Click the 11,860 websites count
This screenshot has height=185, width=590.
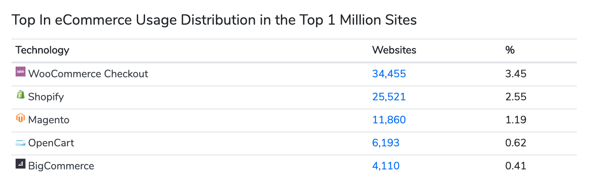pos(389,120)
